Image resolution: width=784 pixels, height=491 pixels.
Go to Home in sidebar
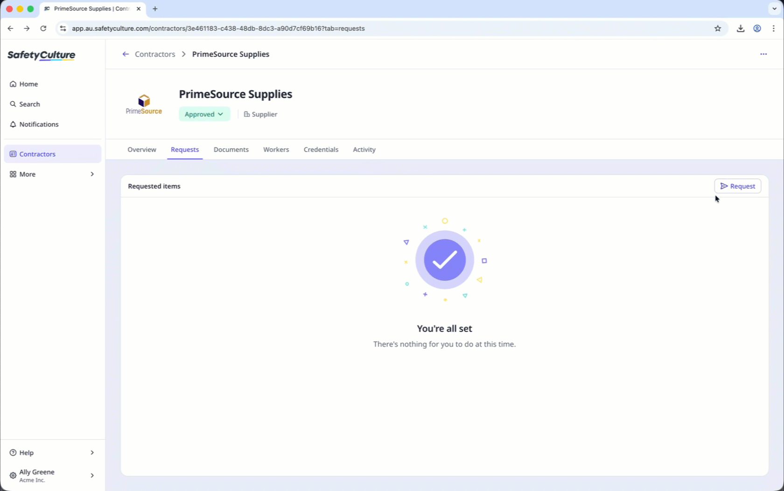pos(52,84)
